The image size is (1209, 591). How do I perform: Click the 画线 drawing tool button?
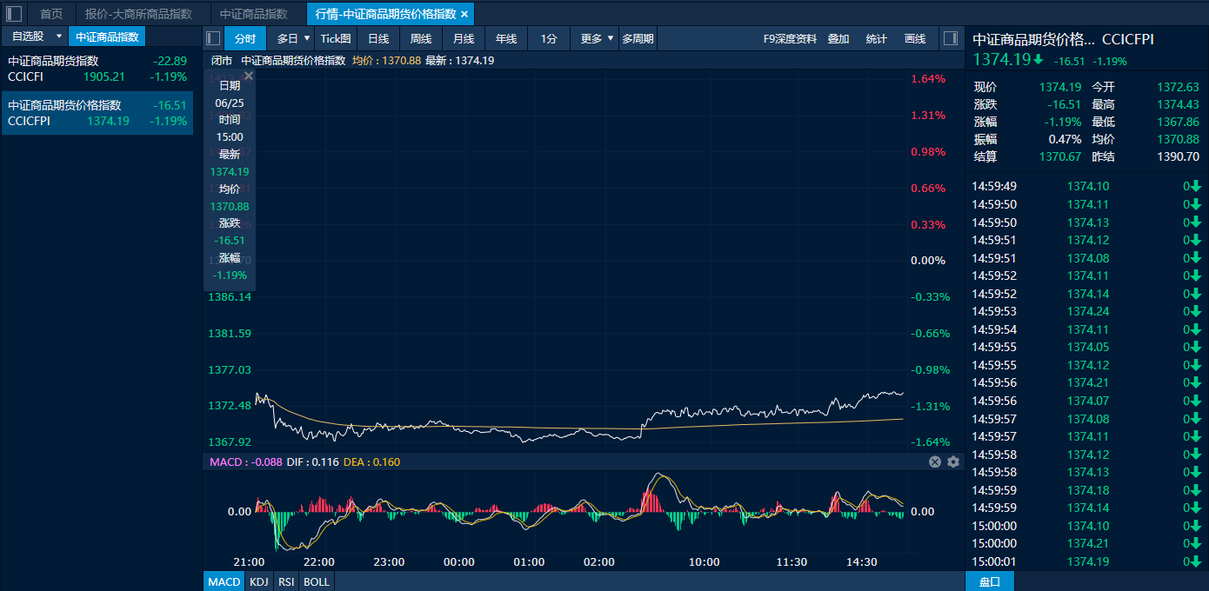pyautogui.click(x=915, y=38)
